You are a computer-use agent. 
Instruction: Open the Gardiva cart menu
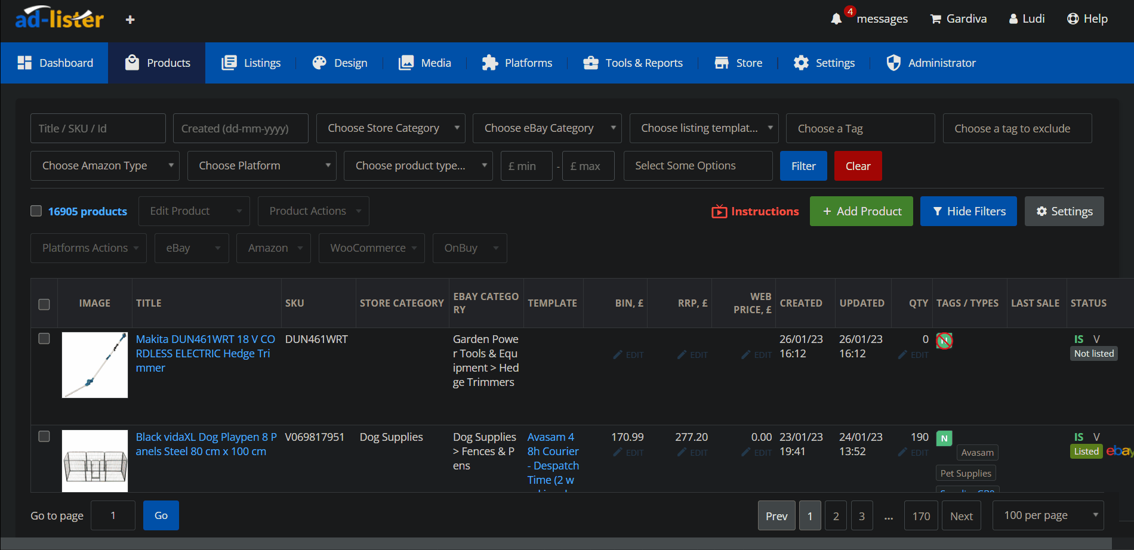pyautogui.click(x=958, y=19)
